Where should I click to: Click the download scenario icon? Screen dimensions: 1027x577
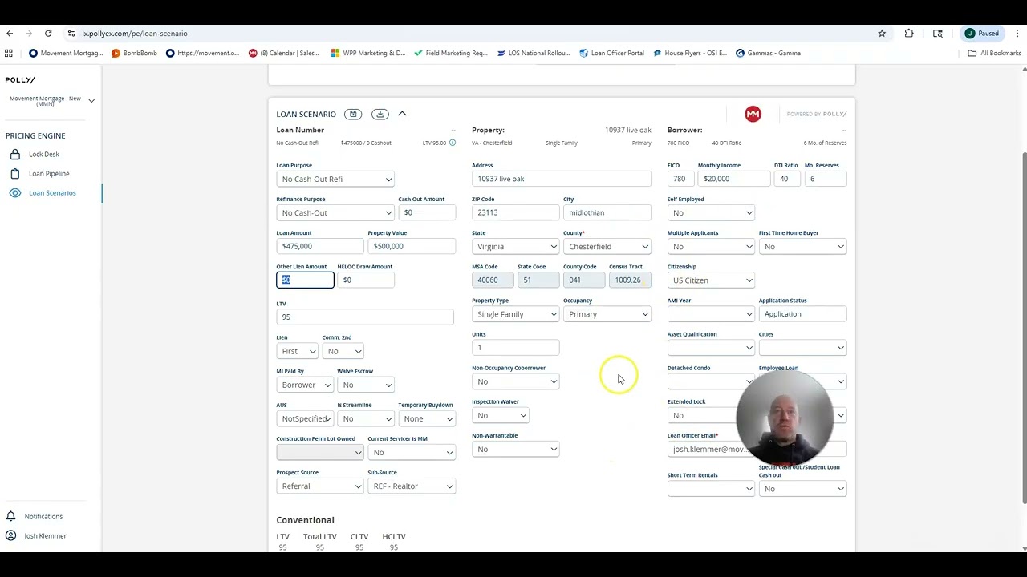tap(380, 114)
